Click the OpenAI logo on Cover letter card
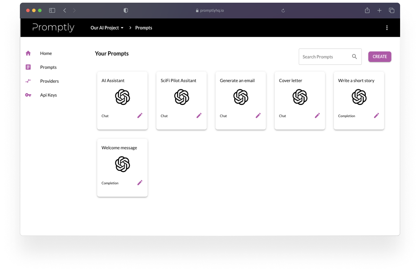Screen dimensions: 420x273 300,97
